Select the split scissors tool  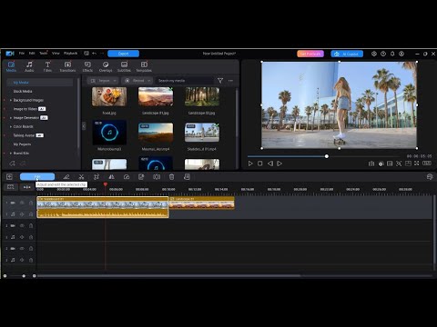point(81,177)
